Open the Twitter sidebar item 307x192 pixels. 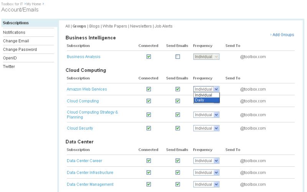tap(9, 67)
